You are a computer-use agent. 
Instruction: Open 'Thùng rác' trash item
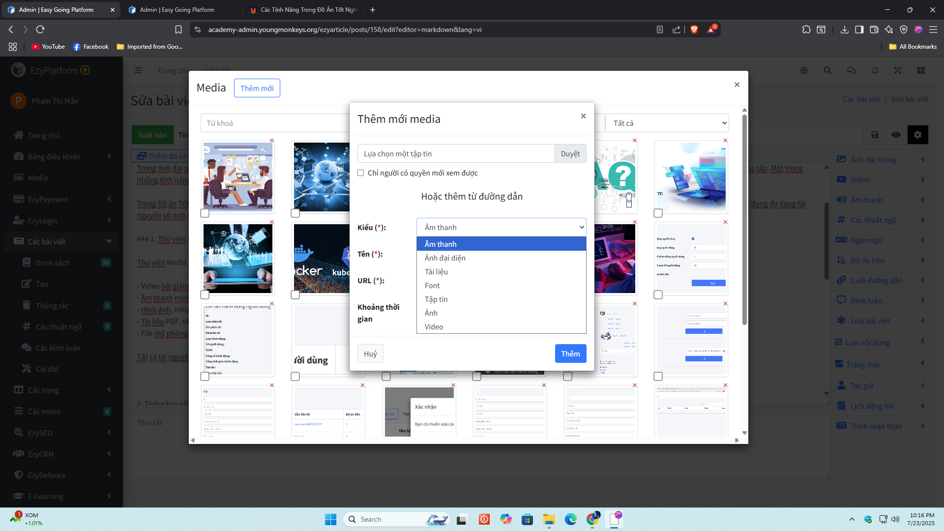click(x=52, y=305)
